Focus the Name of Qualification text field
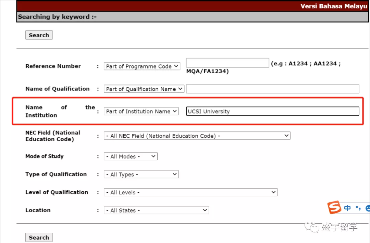 coord(273,89)
